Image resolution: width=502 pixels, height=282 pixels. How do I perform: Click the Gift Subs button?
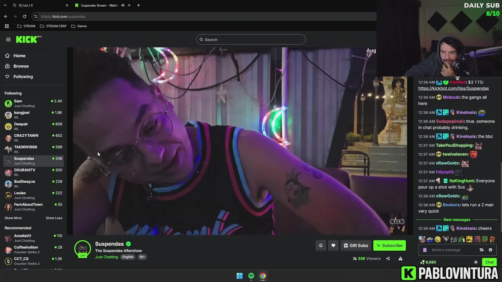(356, 246)
